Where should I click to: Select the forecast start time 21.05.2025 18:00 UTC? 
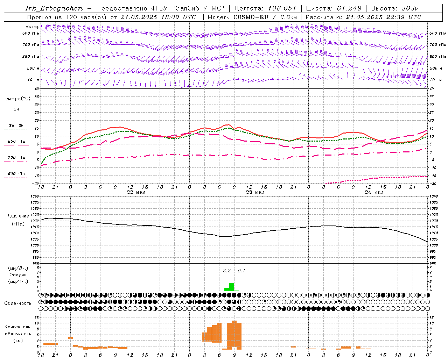(x=158, y=17)
